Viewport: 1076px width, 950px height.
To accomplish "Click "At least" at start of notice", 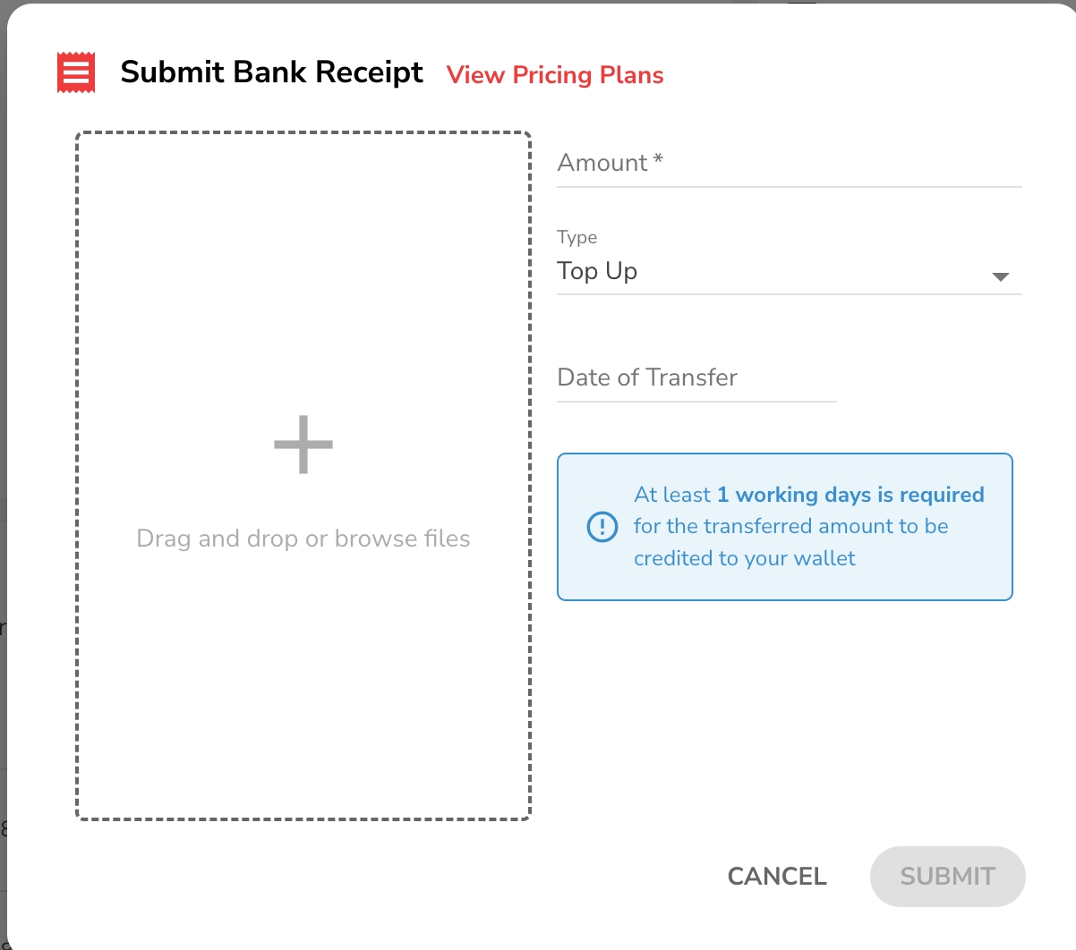I will click(671, 495).
